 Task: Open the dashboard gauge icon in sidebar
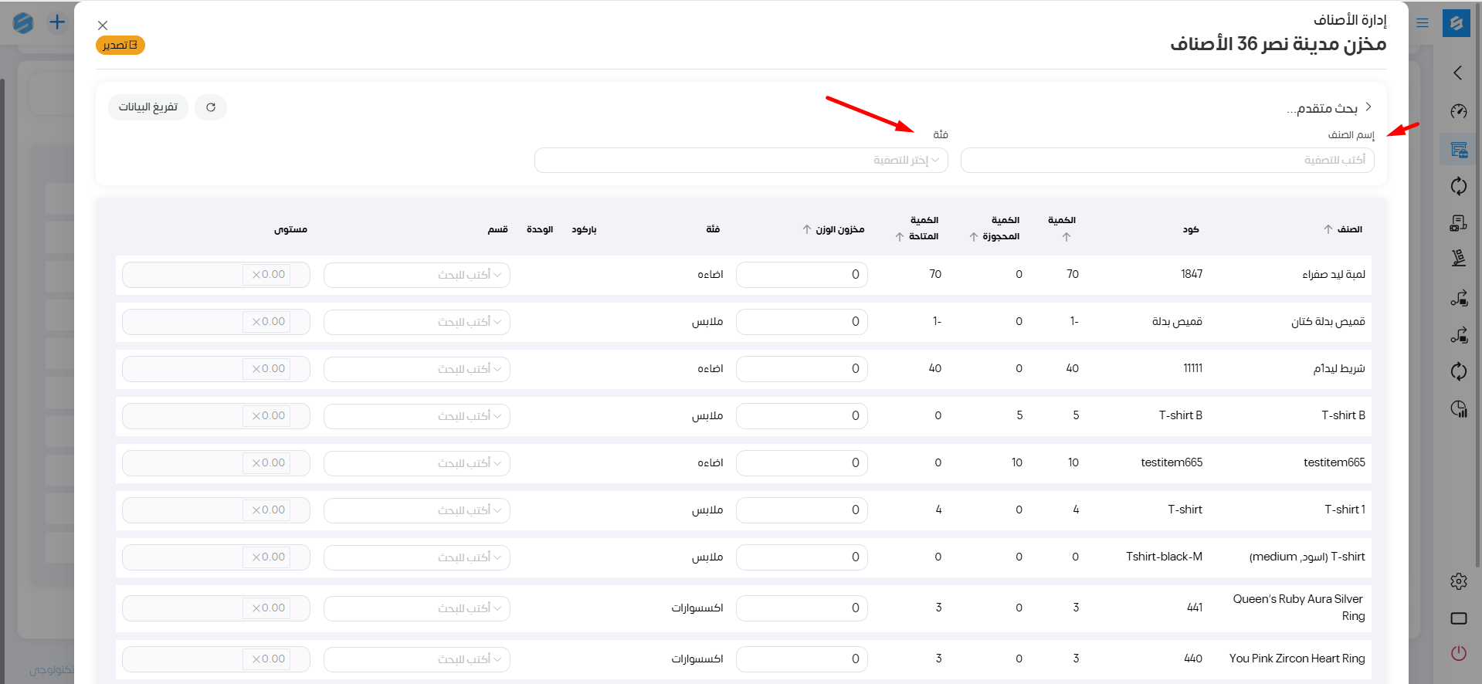1458,112
